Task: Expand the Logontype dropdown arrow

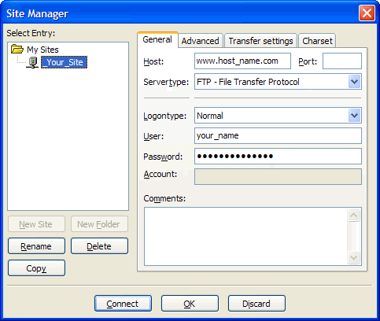Action: [355, 116]
